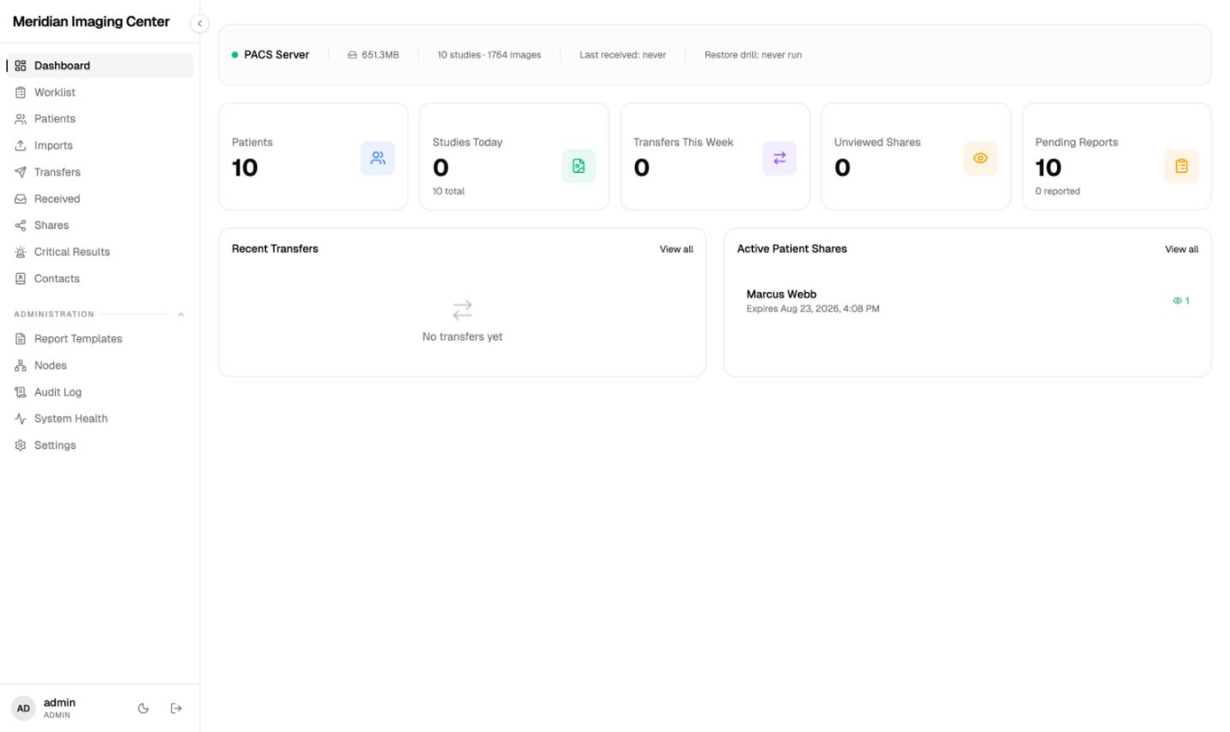Navigate to Transfers in sidebar

coord(100,172)
